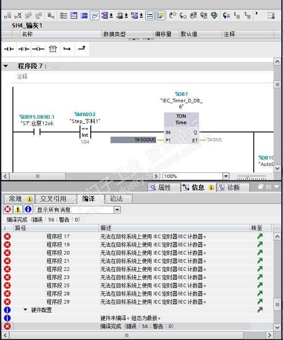Switch to the 信息 info tab
283x340 pixels.
click(x=198, y=187)
